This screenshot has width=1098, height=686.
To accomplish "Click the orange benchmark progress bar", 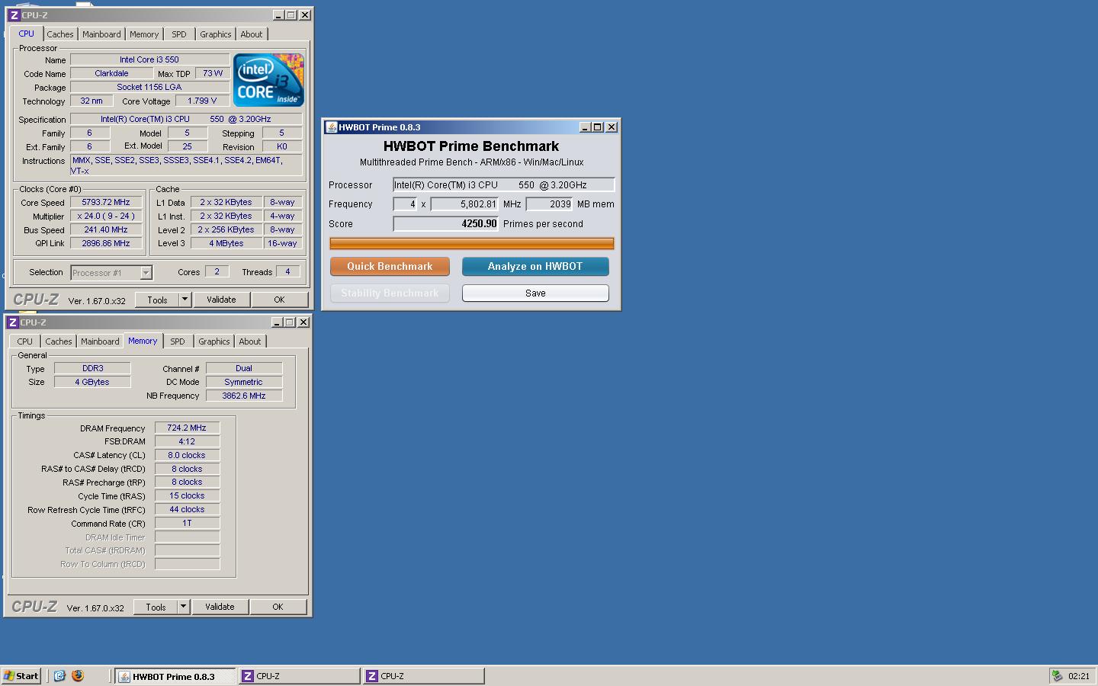I will (x=471, y=243).
